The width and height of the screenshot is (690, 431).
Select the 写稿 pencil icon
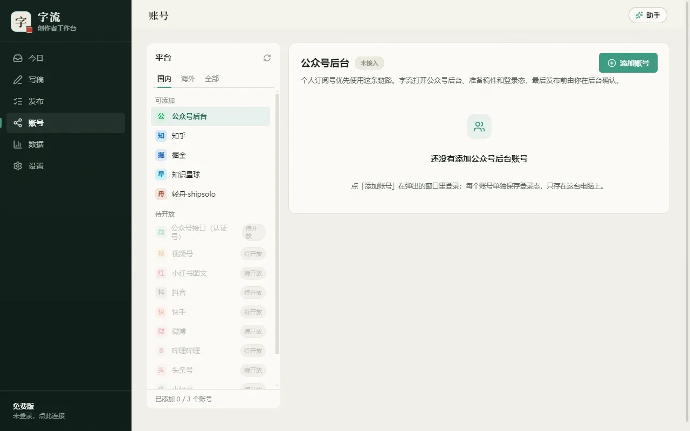pyautogui.click(x=18, y=80)
